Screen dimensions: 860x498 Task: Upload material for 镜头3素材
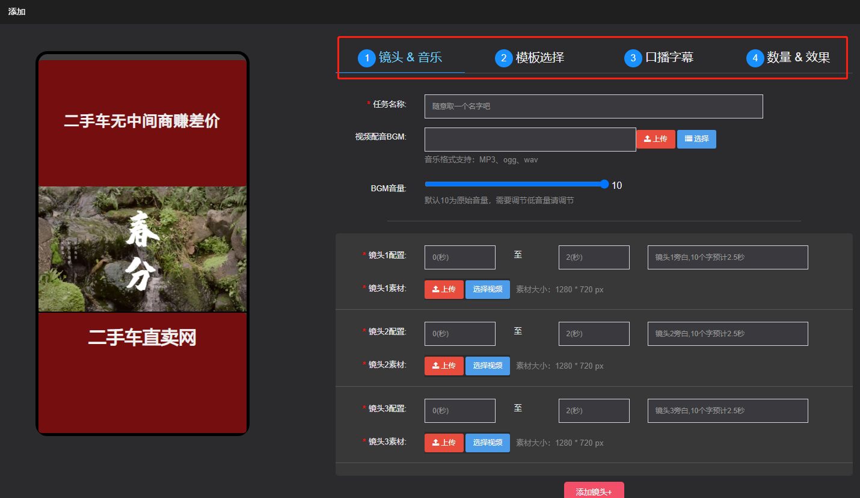[444, 443]
